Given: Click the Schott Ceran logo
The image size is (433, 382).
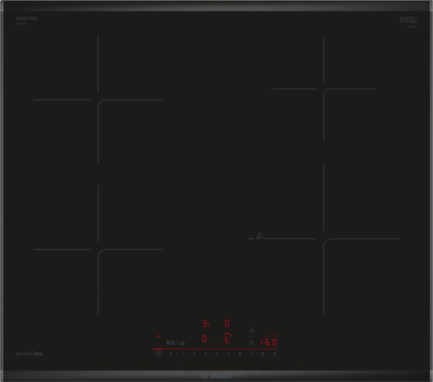Looking at the screenshot, I should pyautogui.click(x=408, y=20).
